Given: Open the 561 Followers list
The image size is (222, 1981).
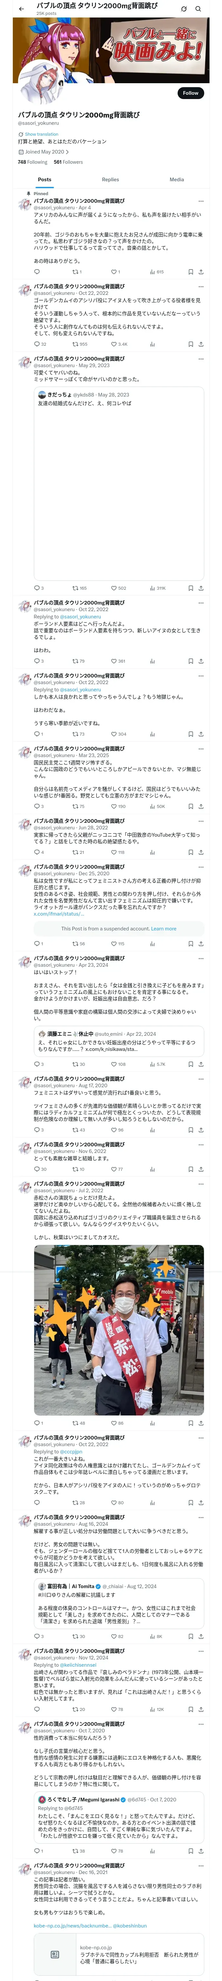Looking at the screenshot, I should pyautogui.click(x=68, y=162).
